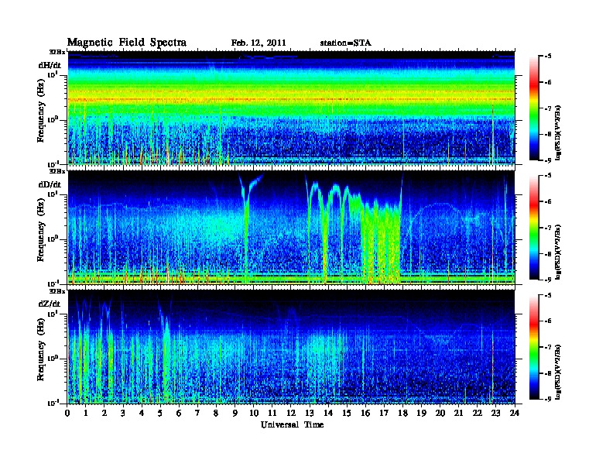
Task: Click the hour 14 tick label
Action: click(x=328, y=413)
